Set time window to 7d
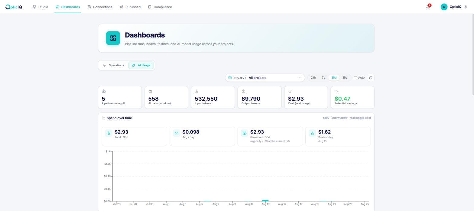474x211 pixels. [323, 78]
